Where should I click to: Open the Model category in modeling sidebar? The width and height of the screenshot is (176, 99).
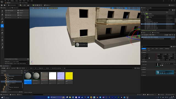point(2,26)
